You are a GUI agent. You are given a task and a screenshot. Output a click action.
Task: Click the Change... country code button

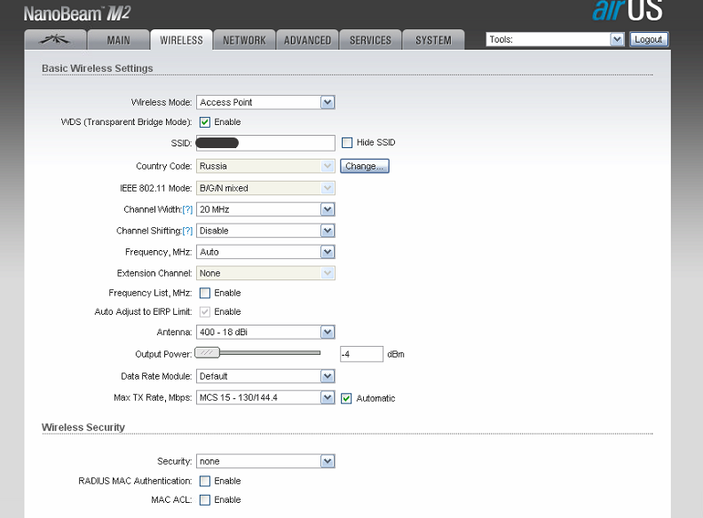pyautogui.click(x=364, y=166)
